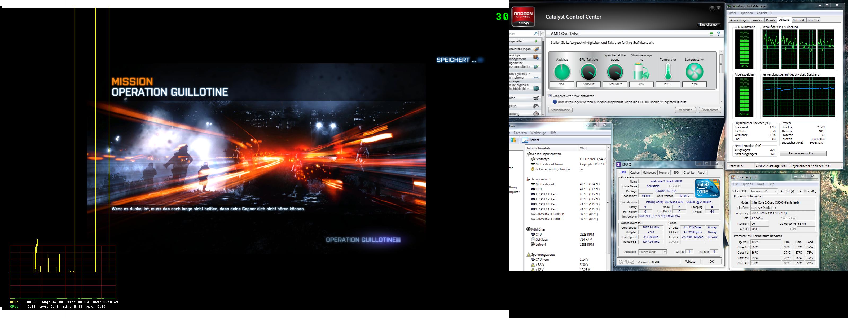Image resolution: width=848 pixels, height=318 pixels.
Task: Click the Lüftergeschw. fan gauge icon
Action: click(694, 72)
